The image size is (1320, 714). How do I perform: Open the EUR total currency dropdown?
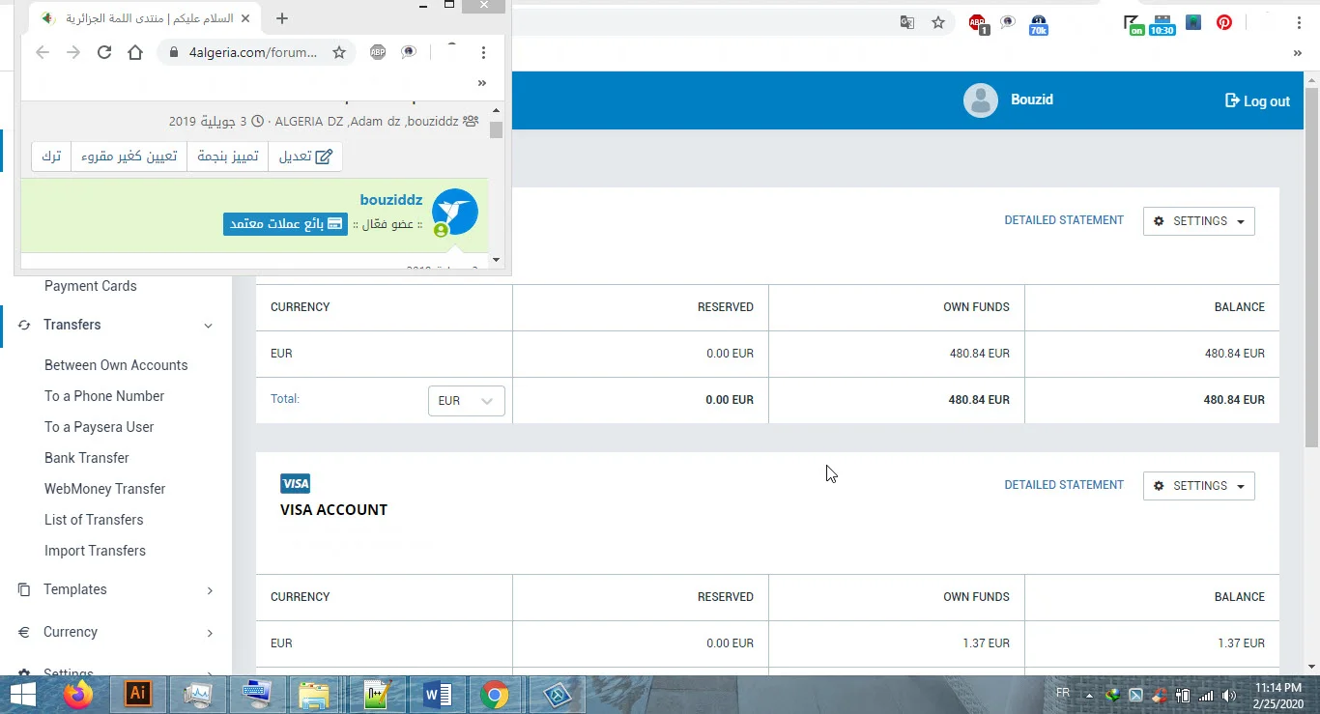466,400
